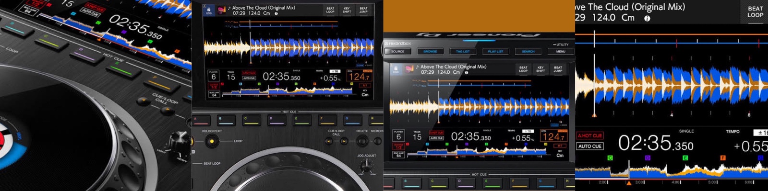
Task: Tap the USB icon below the SOURCE button
Action: pos(396,69)
